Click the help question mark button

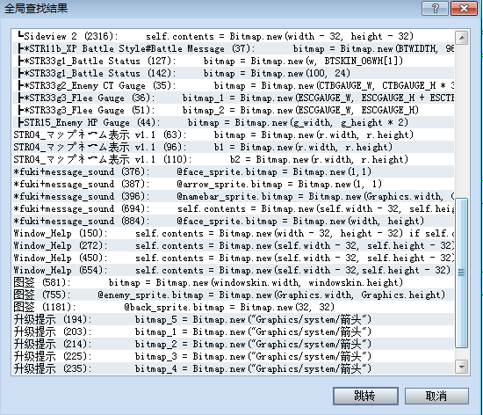tap(435, 8)
